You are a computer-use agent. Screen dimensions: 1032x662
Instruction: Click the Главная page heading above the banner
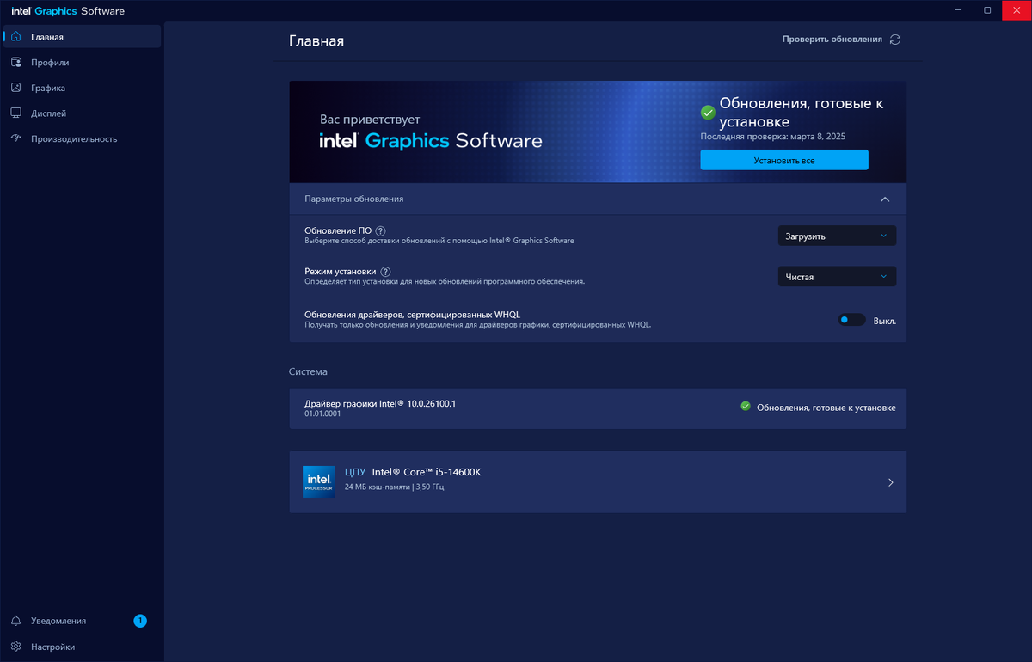click(x=316, y=40)
